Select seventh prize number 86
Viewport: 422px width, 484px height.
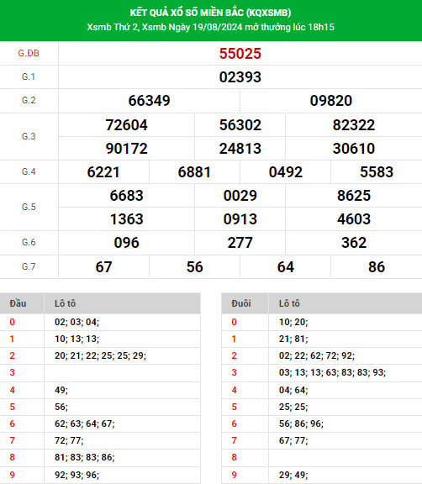click(377, 266)
